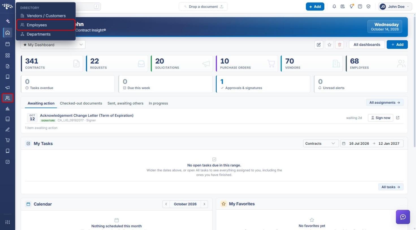Go to the Home icon in sidebar

click(x=8, y=33)
